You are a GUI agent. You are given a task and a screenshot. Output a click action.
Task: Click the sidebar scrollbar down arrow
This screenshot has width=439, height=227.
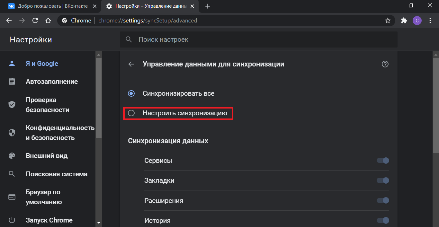(x=99, y=223)
